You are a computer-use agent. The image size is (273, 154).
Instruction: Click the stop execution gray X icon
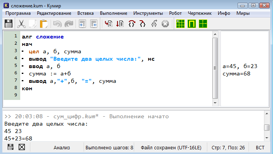click(x=165, y=24)
